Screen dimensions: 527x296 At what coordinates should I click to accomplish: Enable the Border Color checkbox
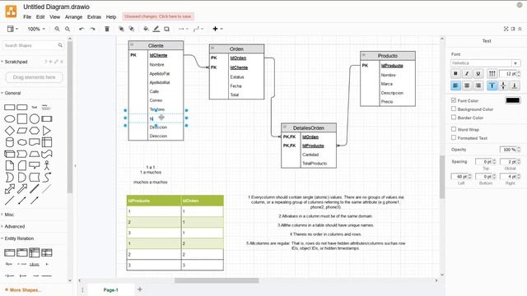tap(454, 118)
